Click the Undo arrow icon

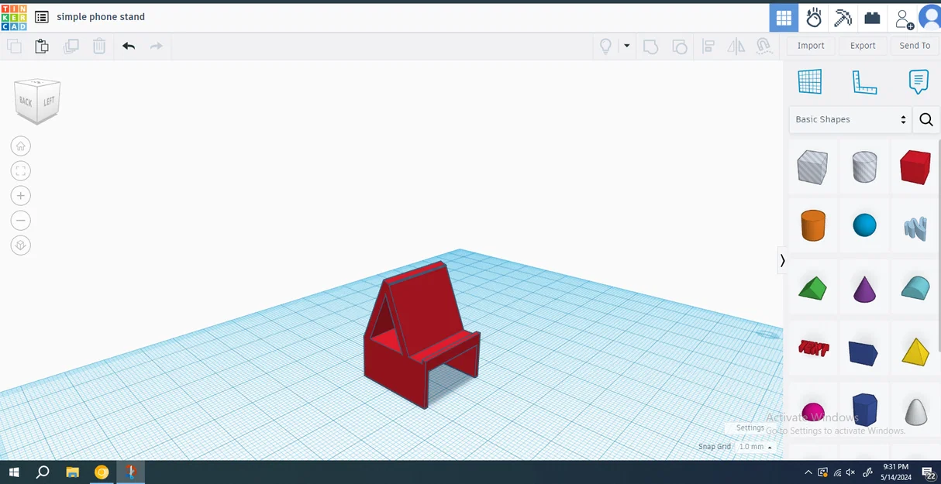[x=129, y=46]
